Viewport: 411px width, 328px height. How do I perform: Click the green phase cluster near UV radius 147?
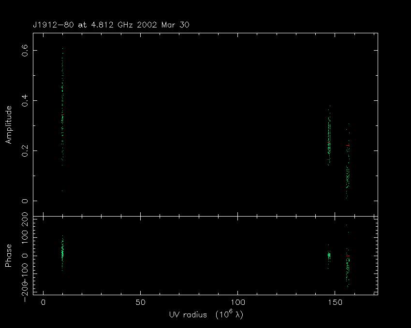329,256
